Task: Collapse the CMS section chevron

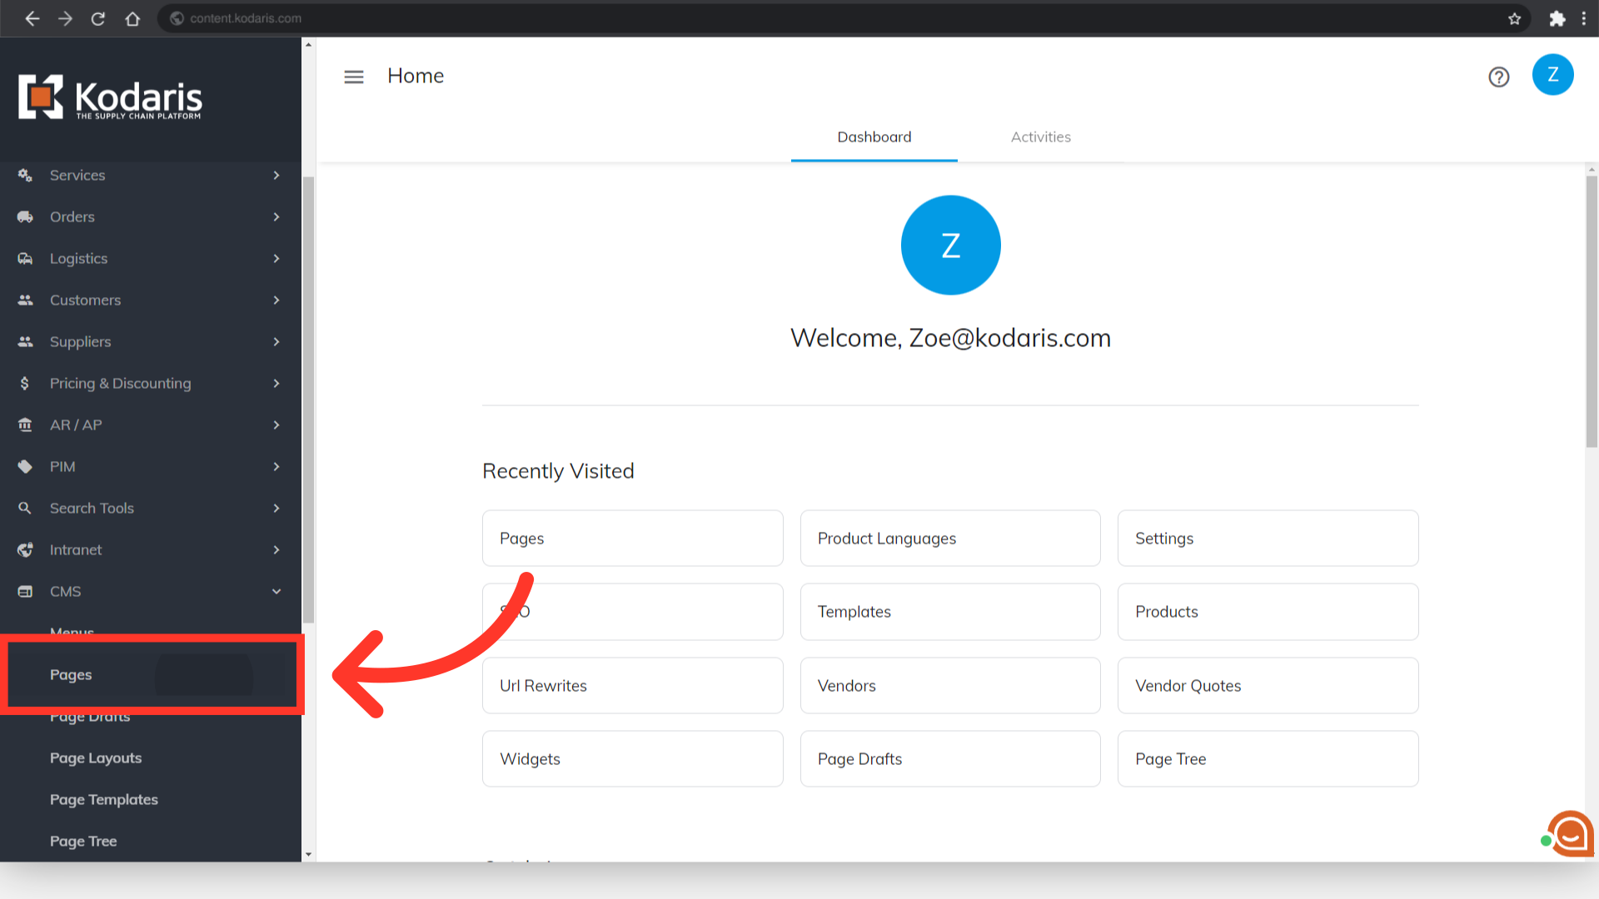Action: tap(276, 591)
